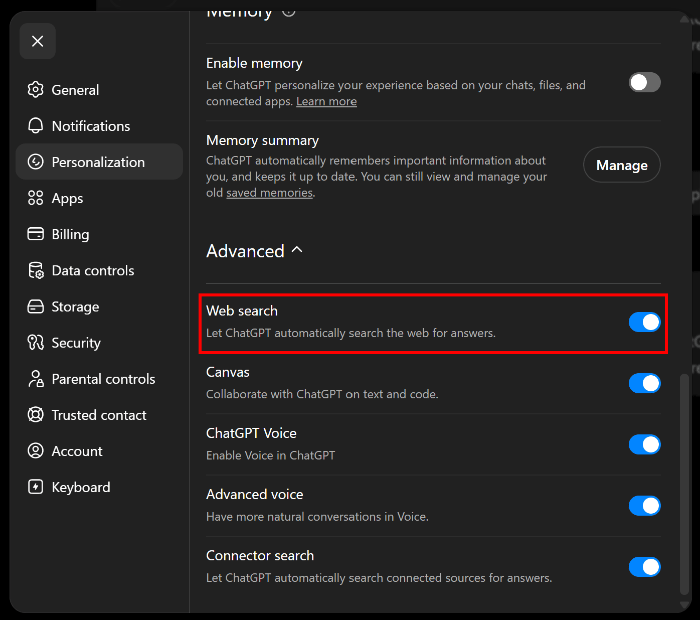
Task: Click the Personalization label text
Action: (98, 162)
